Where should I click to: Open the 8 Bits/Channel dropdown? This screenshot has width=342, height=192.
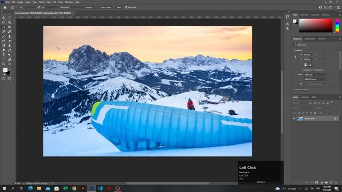pos(315,79)
